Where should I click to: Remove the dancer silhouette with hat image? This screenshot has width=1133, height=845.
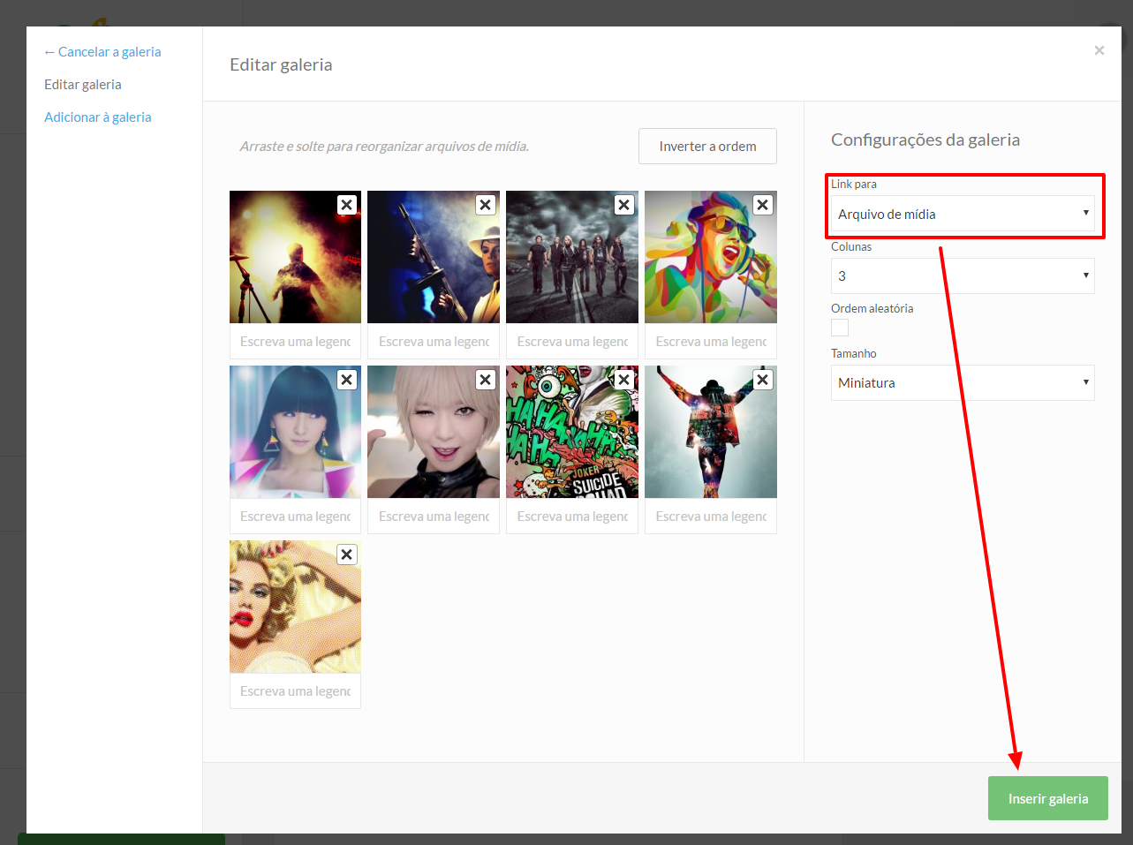[x=763, y=380]
